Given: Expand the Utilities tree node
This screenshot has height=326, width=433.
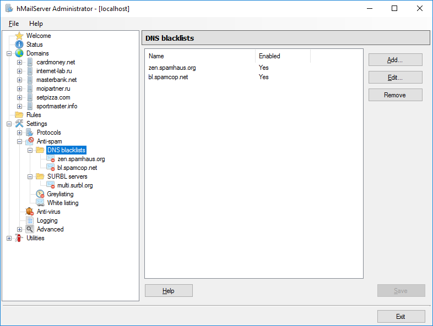Looking at the screenshot, I should (9, 238).
